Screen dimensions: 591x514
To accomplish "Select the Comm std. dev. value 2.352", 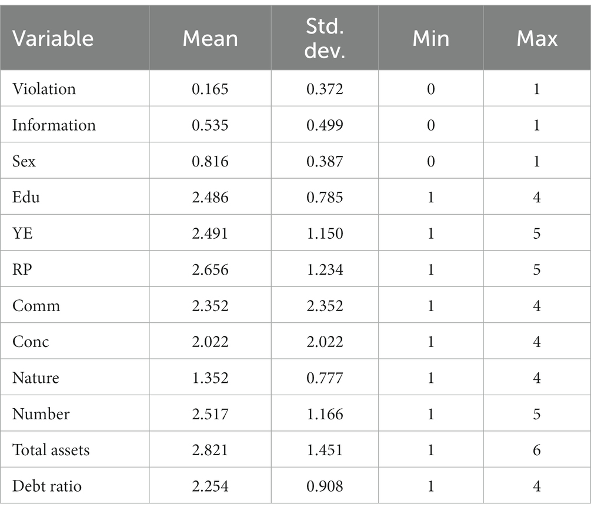I will [325, 306].
